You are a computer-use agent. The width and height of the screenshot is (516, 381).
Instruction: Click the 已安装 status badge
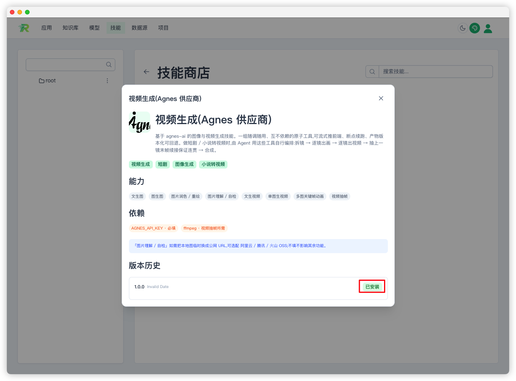tap(372, 287)
